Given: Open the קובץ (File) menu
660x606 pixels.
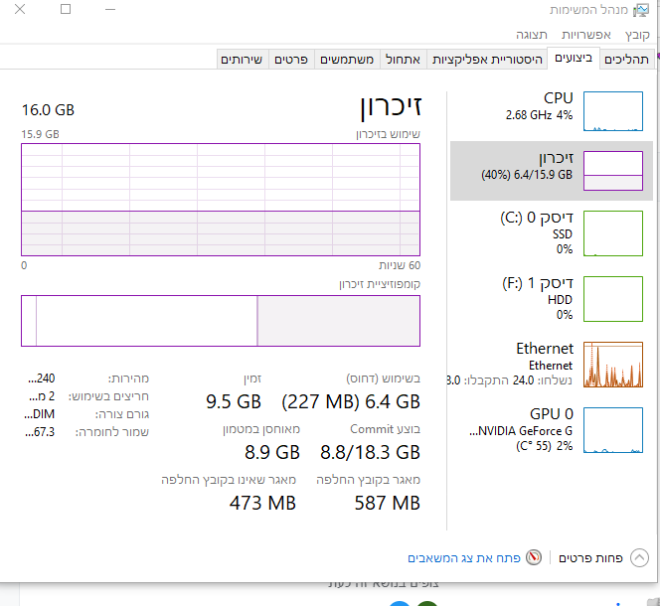Looking at the screenshot, I should [x=637, y=34].
